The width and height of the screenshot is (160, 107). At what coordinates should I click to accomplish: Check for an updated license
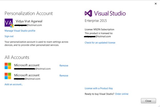point(100,42)
